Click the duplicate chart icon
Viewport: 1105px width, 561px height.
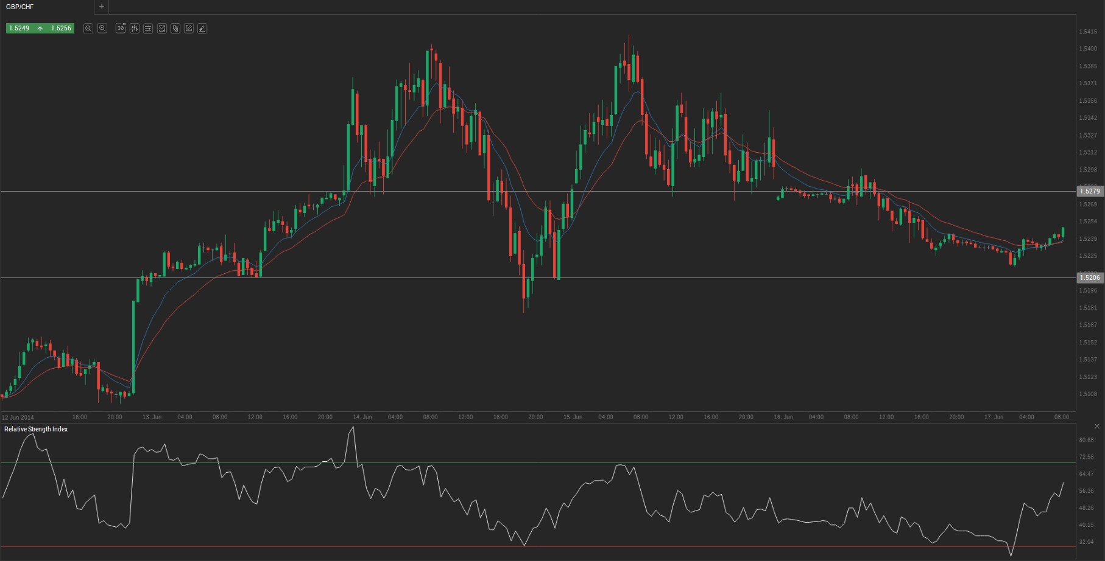175,29
